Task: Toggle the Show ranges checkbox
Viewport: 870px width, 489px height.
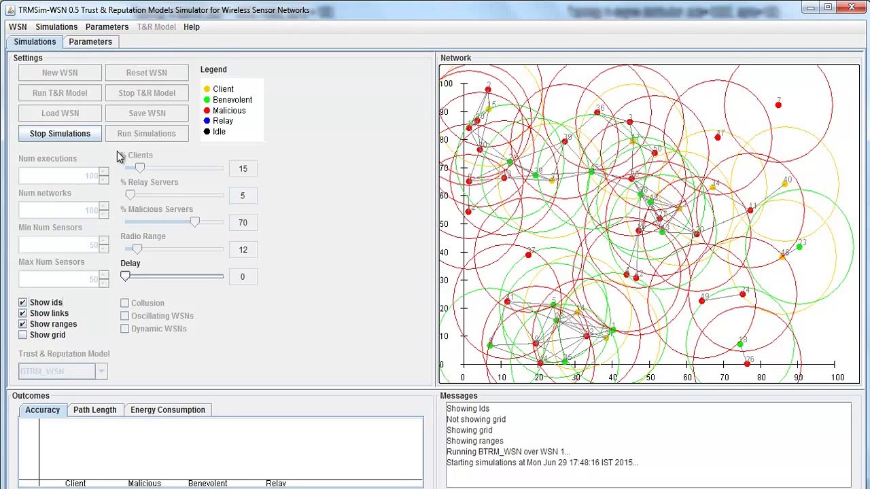Action: (22, 324)
